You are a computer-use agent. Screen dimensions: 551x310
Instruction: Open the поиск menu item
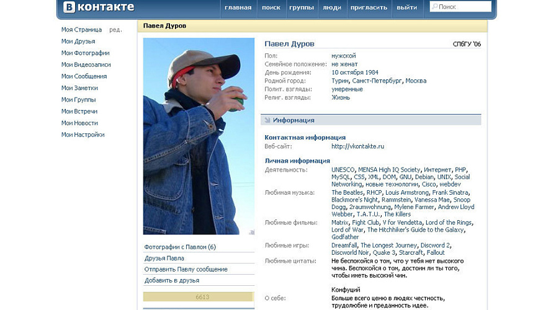271,7
